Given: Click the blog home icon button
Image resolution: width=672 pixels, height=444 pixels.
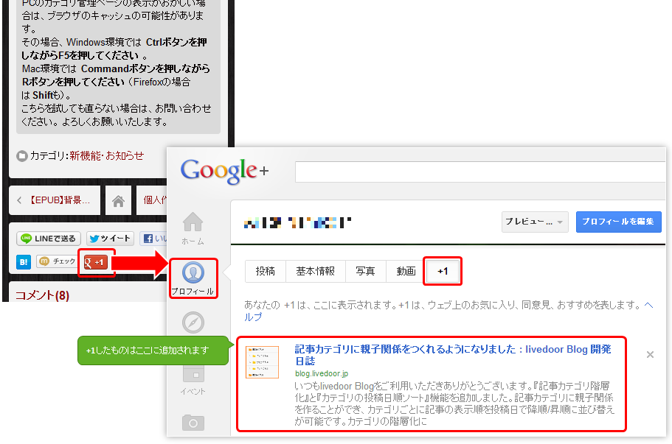Looking at the screenshot, I should pyautogui.click(x=118, y=200).
